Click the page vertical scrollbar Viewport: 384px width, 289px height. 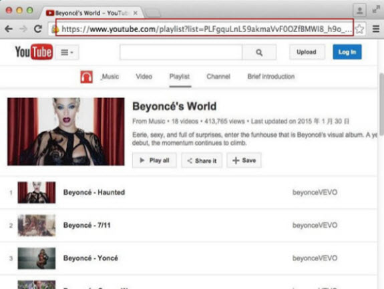click(x=381, y=104)
